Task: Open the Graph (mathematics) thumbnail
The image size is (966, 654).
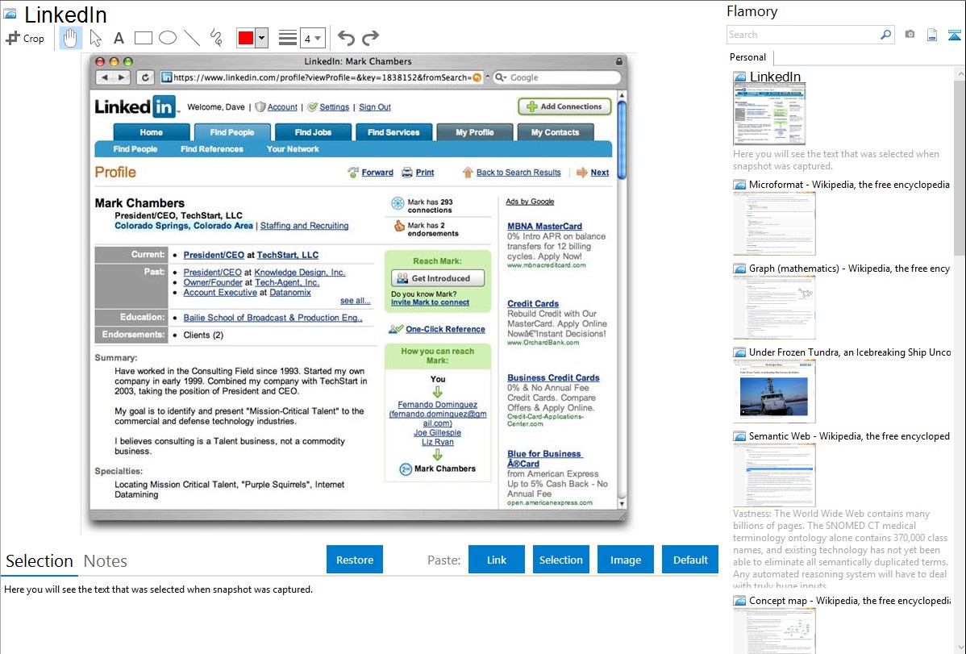Action: [x=774, y=307]
